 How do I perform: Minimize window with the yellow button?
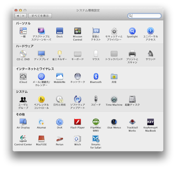click(x=21, y=10)
